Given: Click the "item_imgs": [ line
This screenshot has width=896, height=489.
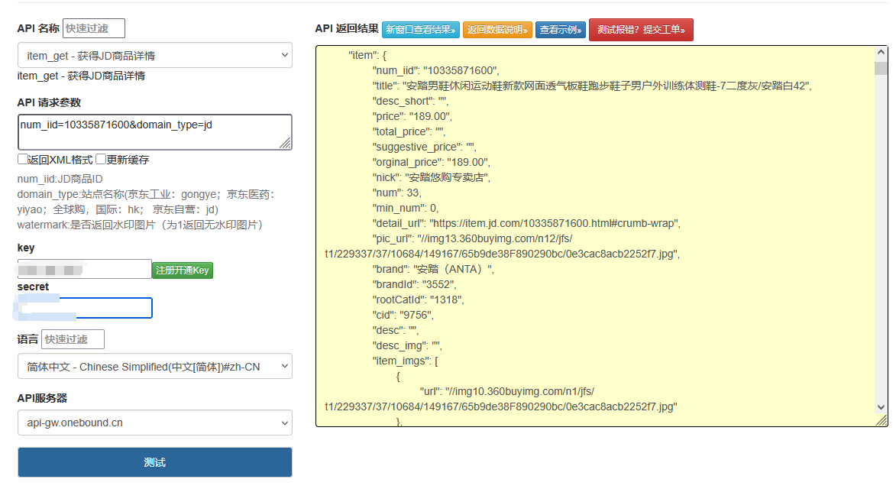Looking at the screenshot, I should (406, 361).
